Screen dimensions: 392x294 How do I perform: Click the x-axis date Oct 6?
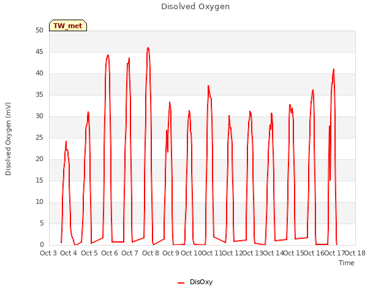coord(110,253)
